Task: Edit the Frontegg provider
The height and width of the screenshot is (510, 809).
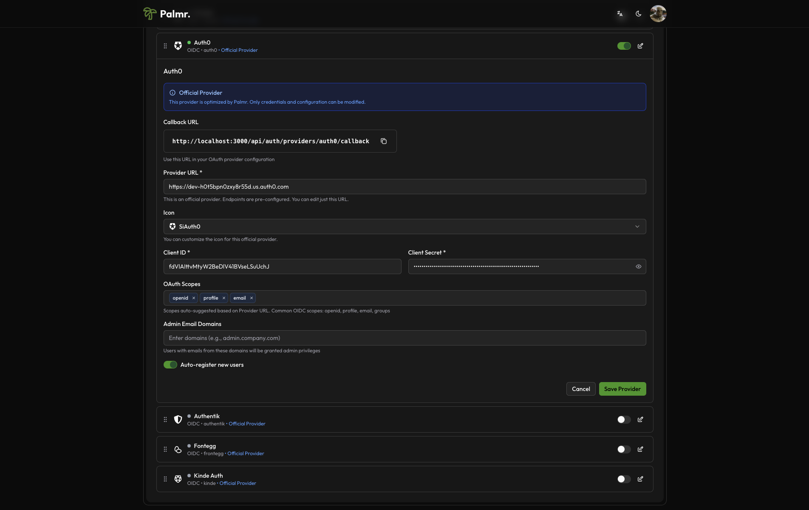Action: tap(640, 449)
